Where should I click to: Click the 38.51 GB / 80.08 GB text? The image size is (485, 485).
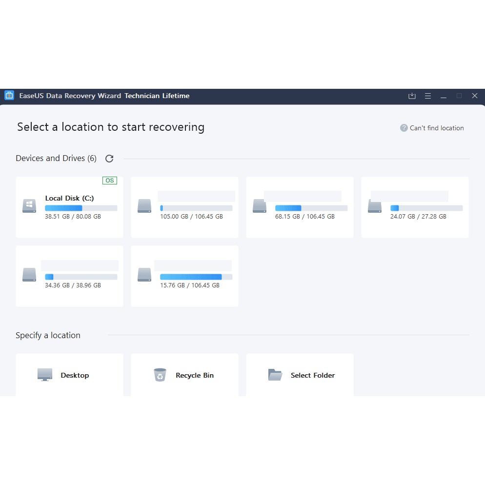73,217
